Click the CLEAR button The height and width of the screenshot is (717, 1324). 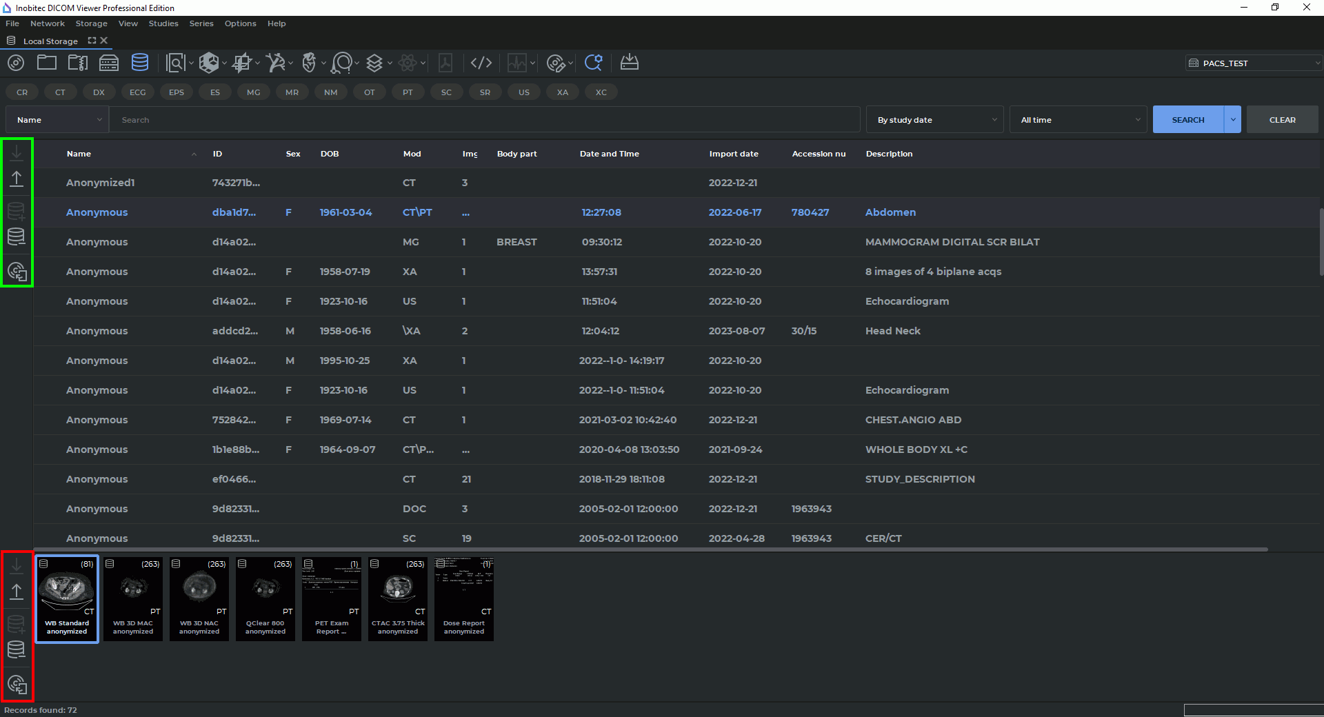tap(1283, 120)
